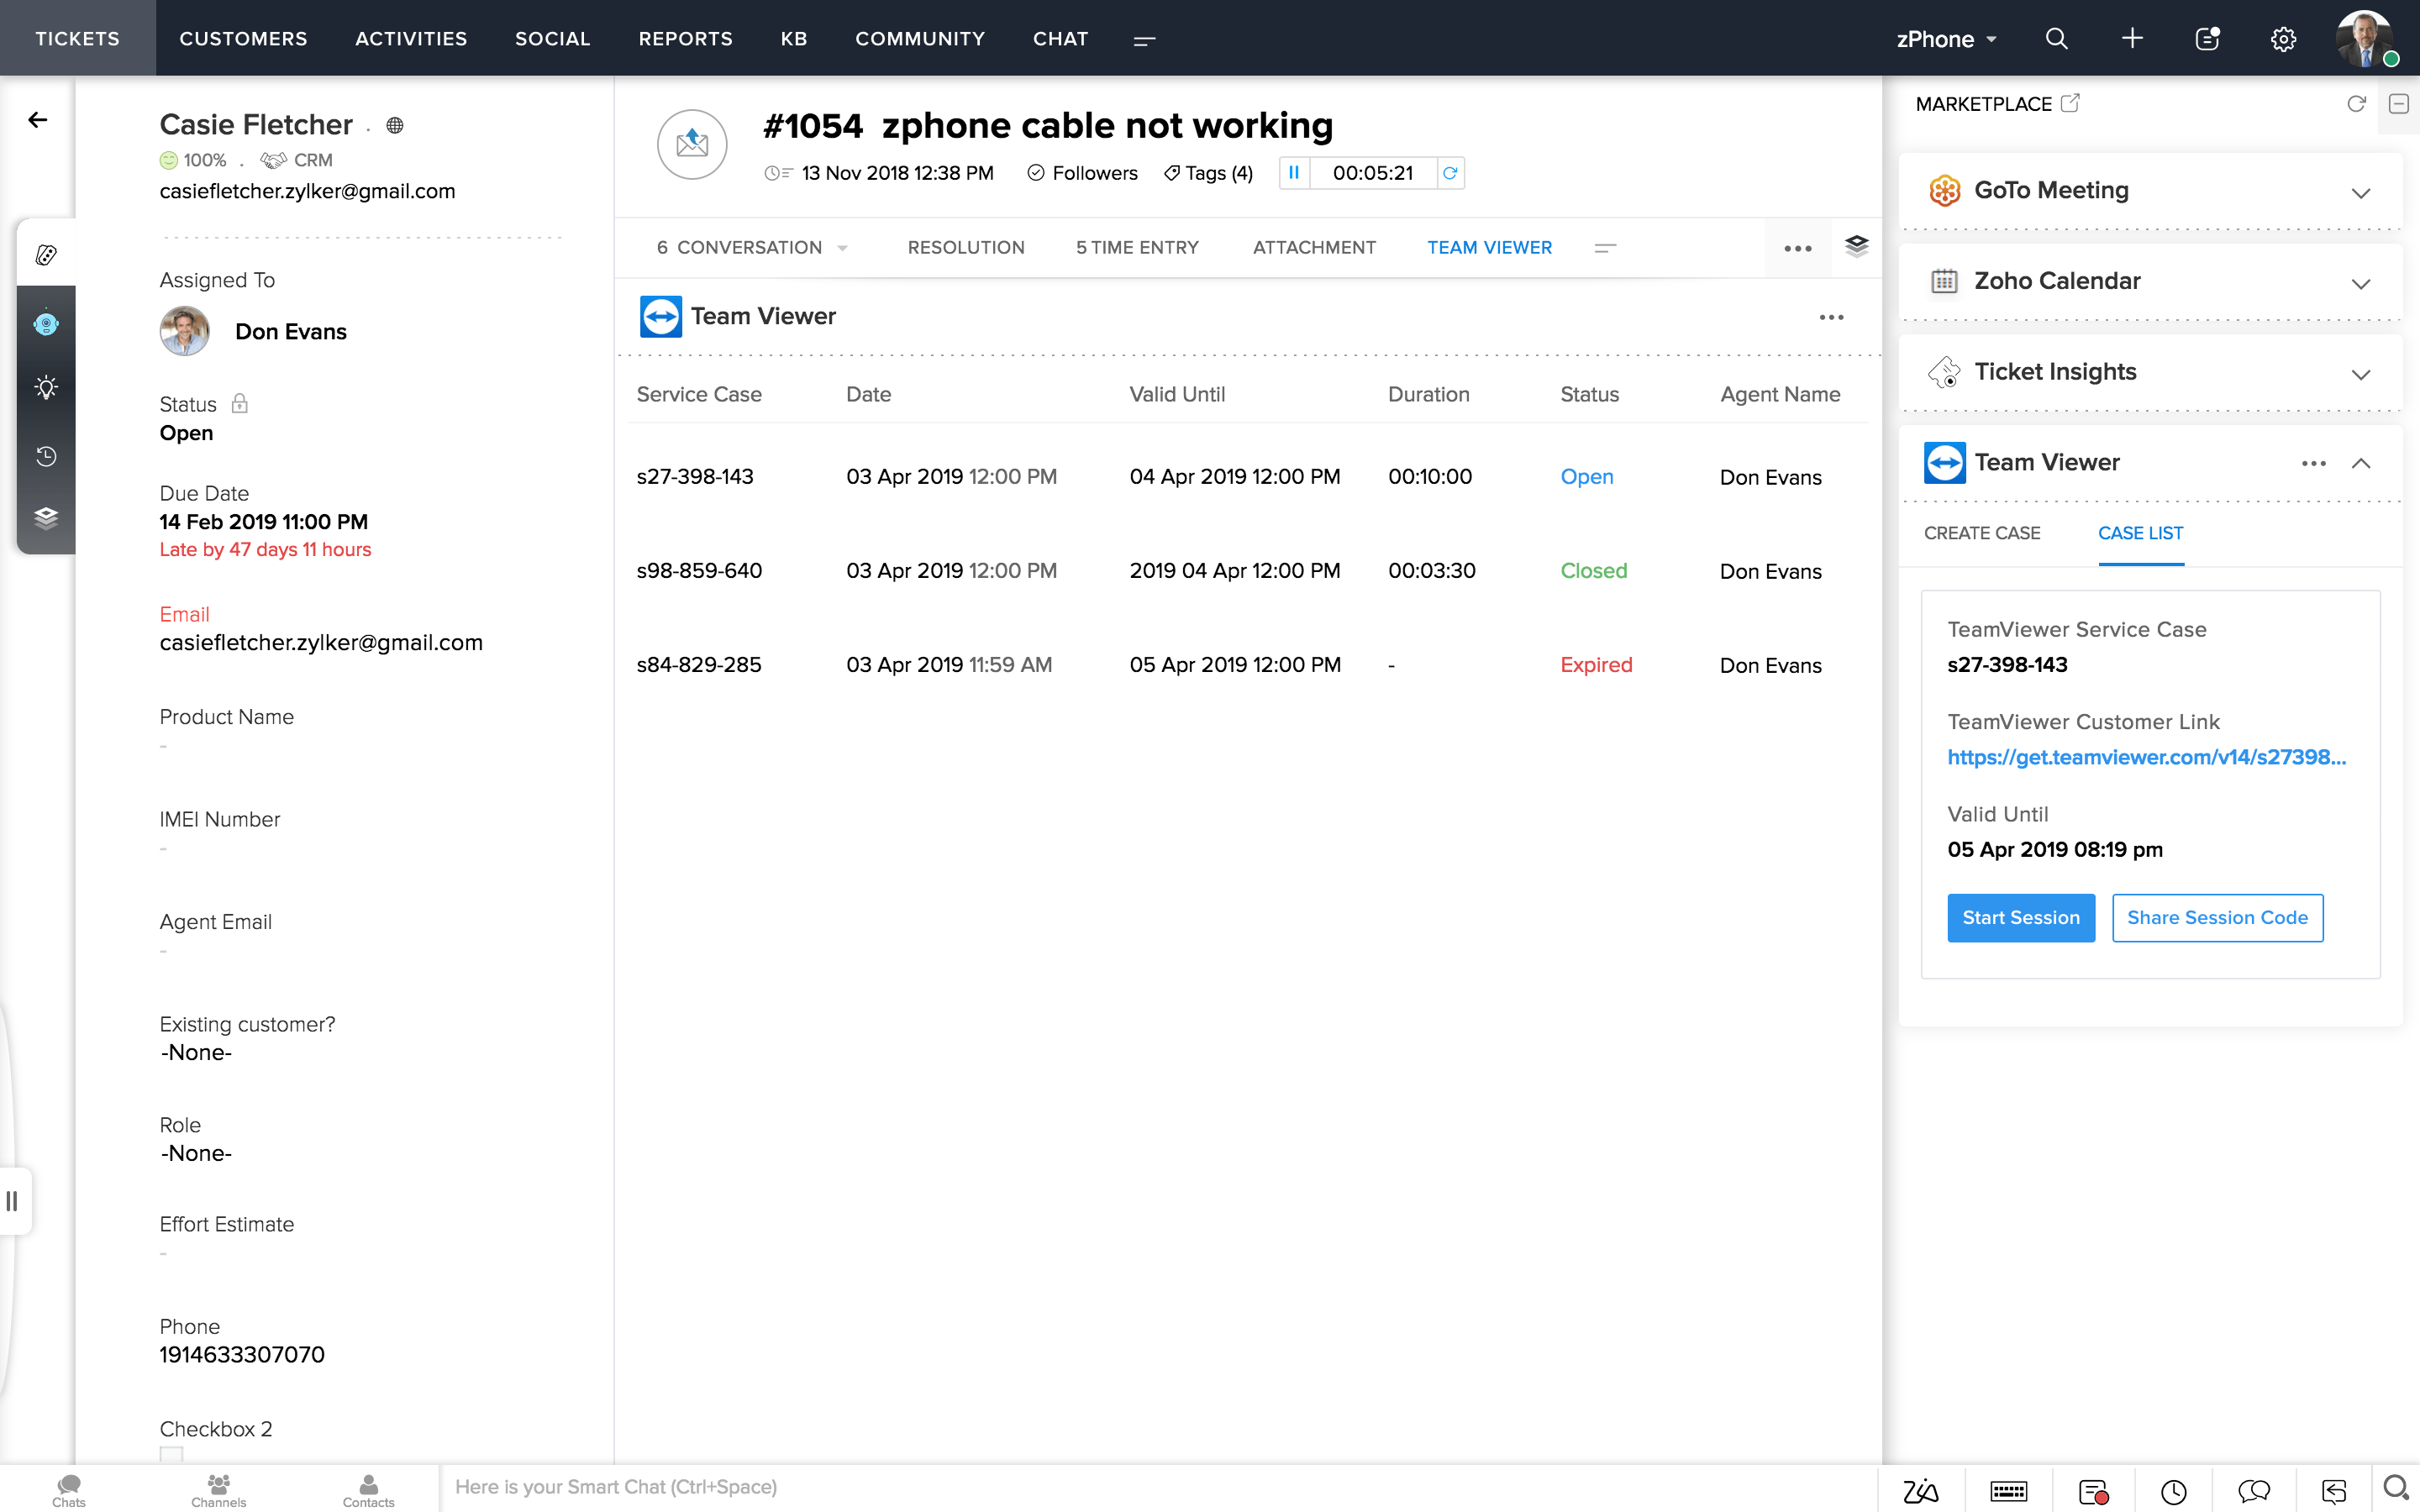Screen dimensions: 2420x1512
Task: Click the back arrow icon
Action: click(38, 120)
